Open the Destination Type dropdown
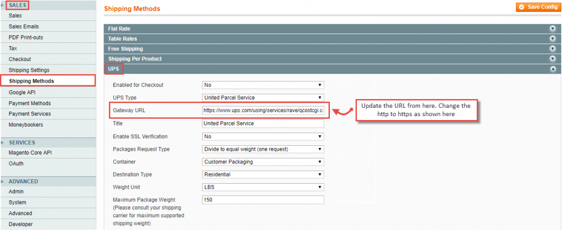This screenshot has height=230, width=563. (263, 174)
